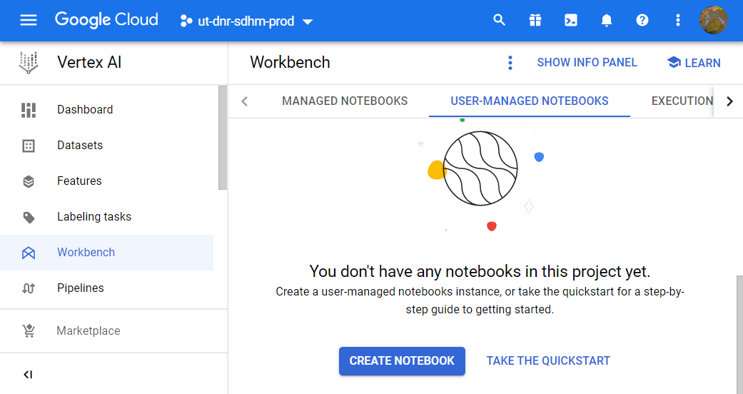Select the User-Managed Notebooks tab
Viewport: 743px width, 394px height.
529,101
